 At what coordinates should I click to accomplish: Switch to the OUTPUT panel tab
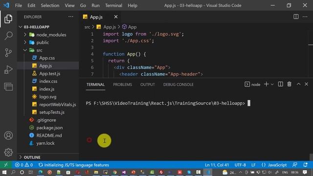pyautogui.click(x=147, y=85)
